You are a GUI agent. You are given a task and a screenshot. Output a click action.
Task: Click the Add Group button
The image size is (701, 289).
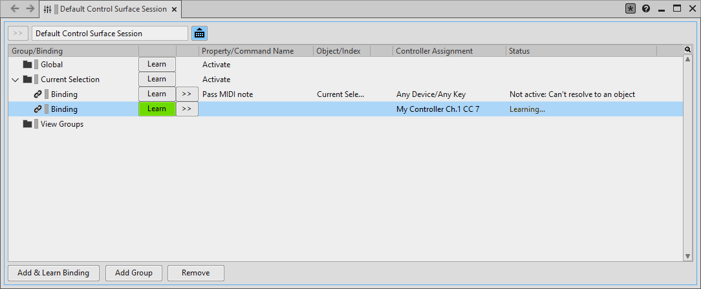(x=133, y=273)
